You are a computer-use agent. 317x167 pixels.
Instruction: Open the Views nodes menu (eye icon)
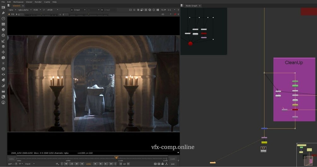(3, 74)
